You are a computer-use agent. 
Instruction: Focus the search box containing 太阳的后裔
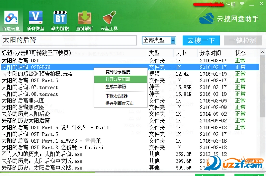[69, 40]
